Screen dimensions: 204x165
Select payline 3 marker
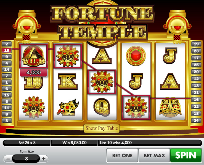7,120
